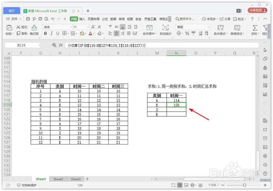The height and width of the screenshot is (191, 273).
Task: Click the Print preview icon
Action: coord(46,19)
